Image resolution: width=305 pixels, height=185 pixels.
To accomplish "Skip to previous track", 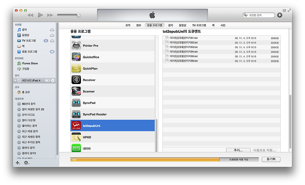I will 30,15.
